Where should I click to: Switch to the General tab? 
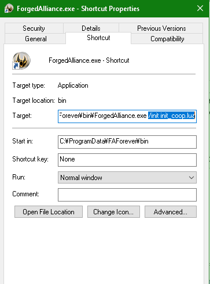point(36,39)
